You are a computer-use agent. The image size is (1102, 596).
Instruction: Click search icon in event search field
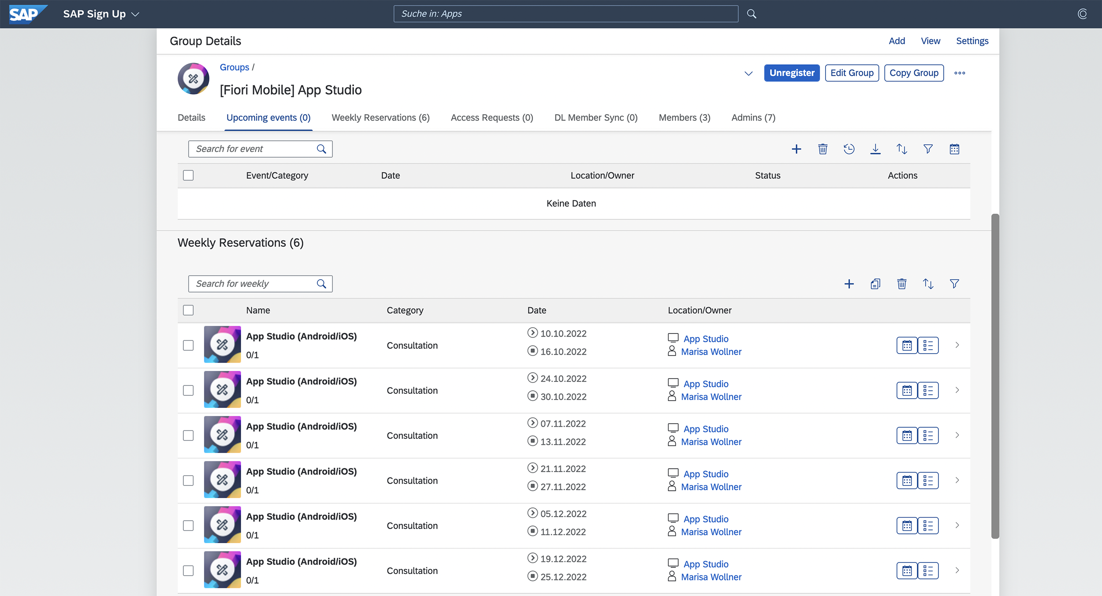321,149
